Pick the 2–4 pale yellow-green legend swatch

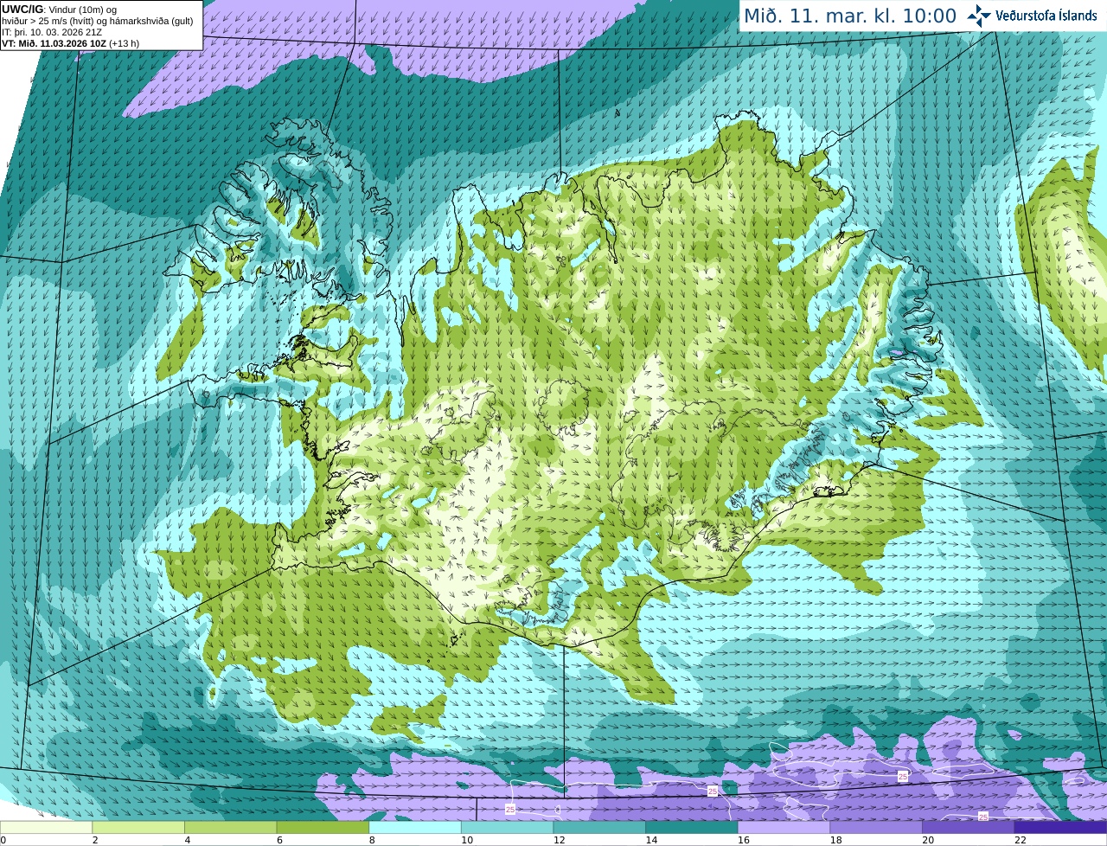click(x=138, y=828)
